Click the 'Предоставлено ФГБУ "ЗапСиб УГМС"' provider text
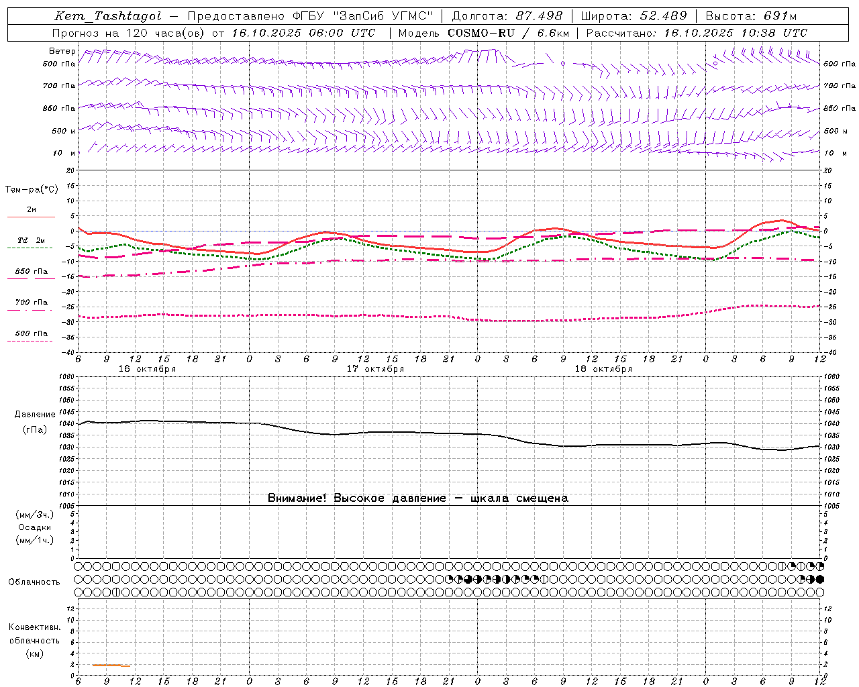Viewport: 859px width, 687px height. tap(310, 16)
